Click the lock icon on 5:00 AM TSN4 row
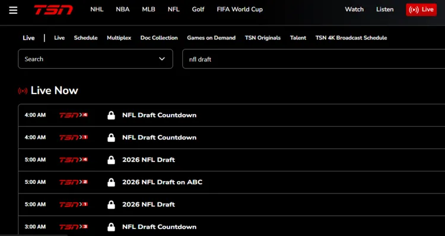Image resolution: width=445 pixels, height=236 pixels. [x=112, y=160]
